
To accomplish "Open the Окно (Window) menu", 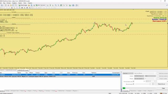I will coord(25,3).
